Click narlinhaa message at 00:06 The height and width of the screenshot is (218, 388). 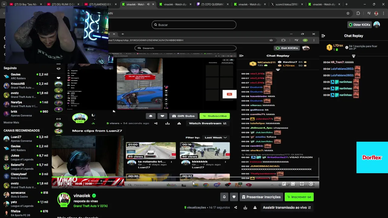tap(341, 95)
